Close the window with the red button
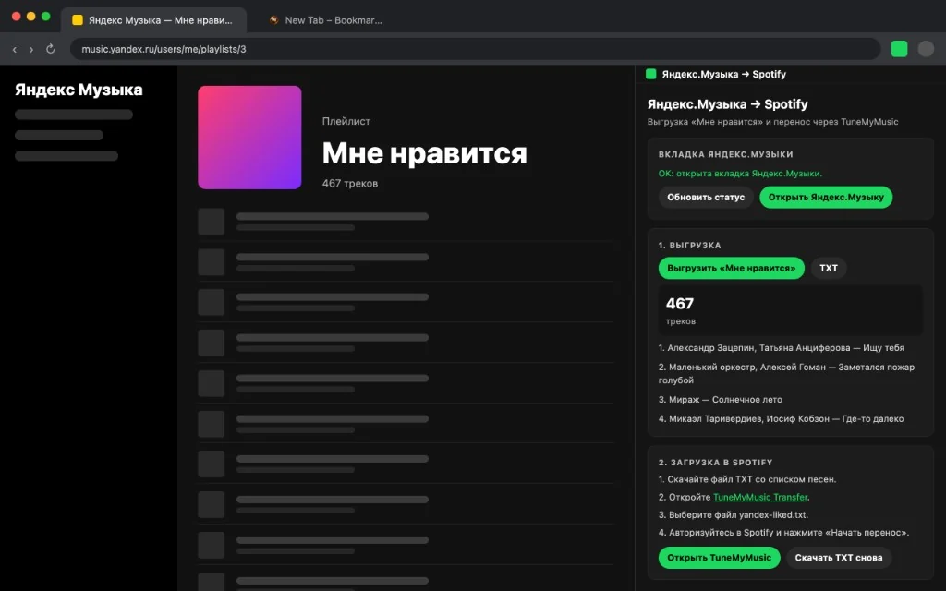Viewport: 946px width, 591px height. pos(17,17)
